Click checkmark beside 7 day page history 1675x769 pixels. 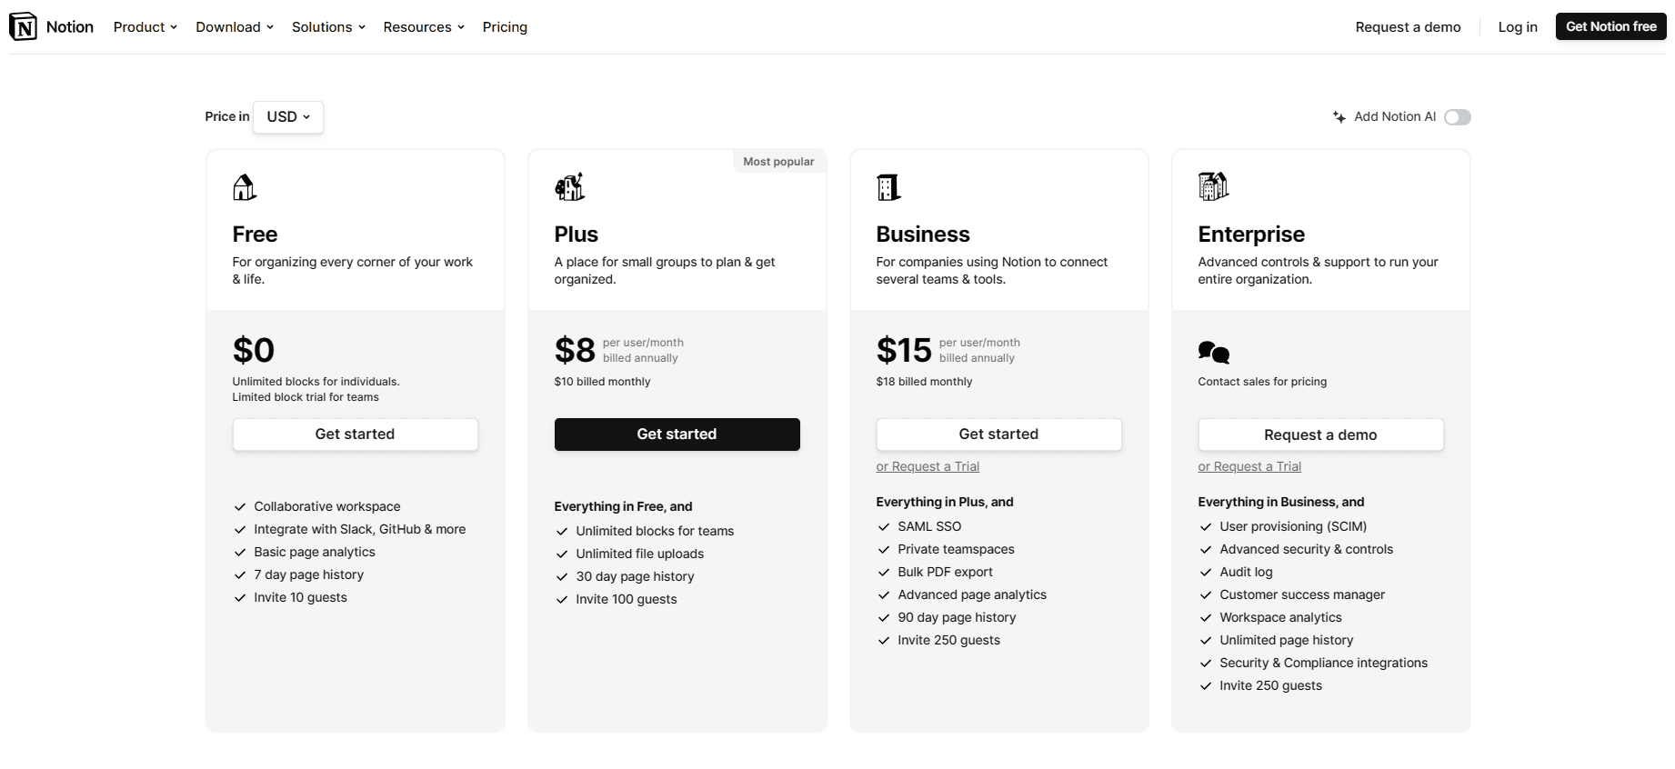tap(240, 575)
